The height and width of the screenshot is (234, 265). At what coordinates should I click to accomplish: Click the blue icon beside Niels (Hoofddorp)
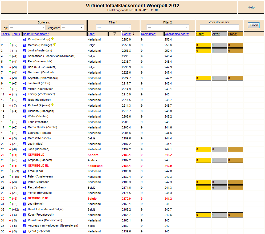[24, 100]
